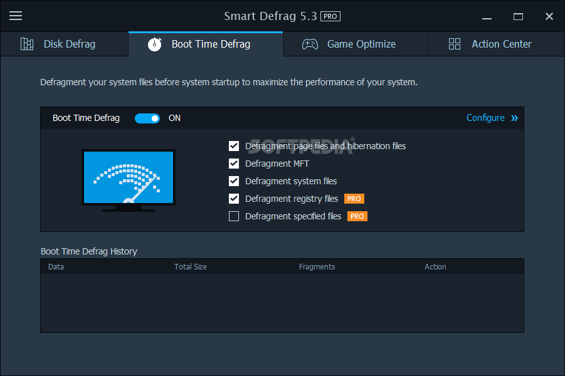565x376 pixels.
Task: Uncheck the Defragment system files checkbox
Action: coord(234,181)
